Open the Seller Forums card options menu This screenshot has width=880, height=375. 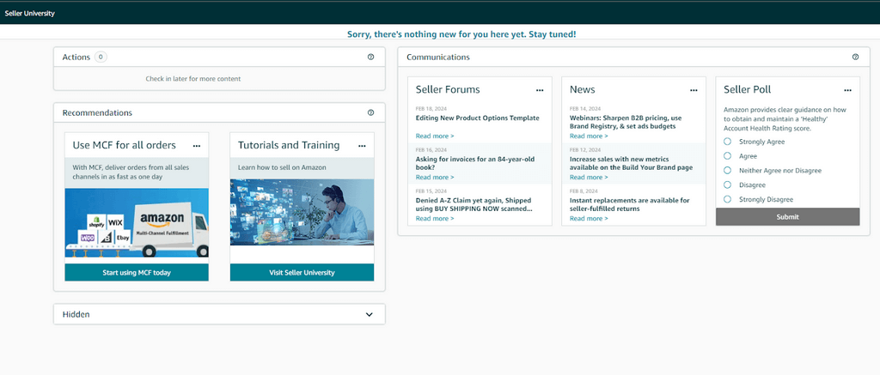(x=540, y=90)
